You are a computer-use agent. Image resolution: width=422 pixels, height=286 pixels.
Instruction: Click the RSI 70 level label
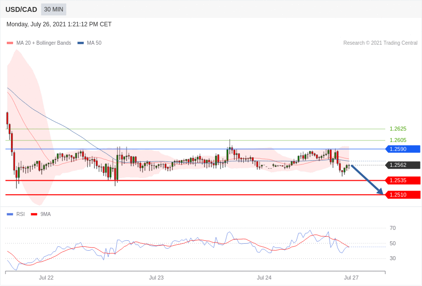(x=393, y=228)
